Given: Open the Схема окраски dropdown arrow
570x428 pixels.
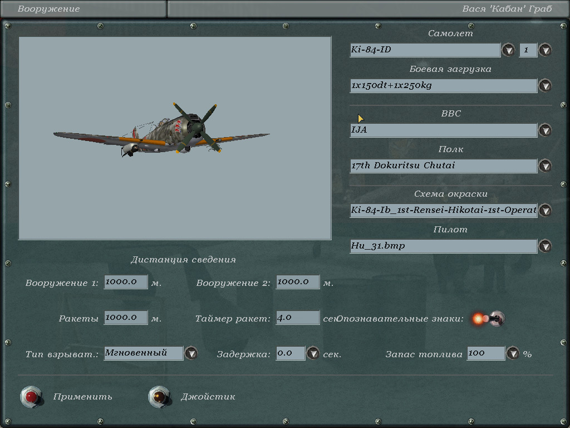Looking at the screenshot, I should point(545,211).
